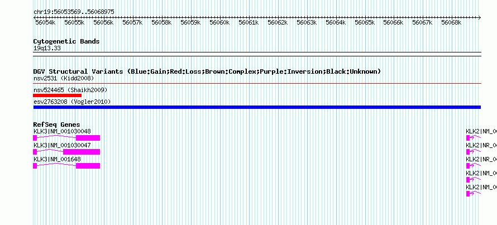Click the red nsv524465 loss bar
This screenshot has width=497, height=225.
point(58,95)
